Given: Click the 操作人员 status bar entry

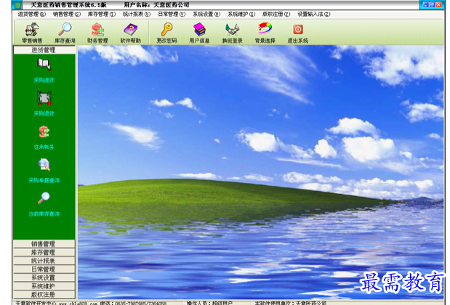Looking at the screenshot, I should [x=210, y=303].
